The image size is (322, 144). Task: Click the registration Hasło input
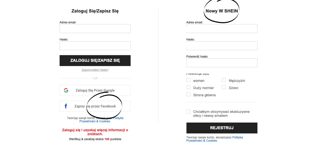222,46
